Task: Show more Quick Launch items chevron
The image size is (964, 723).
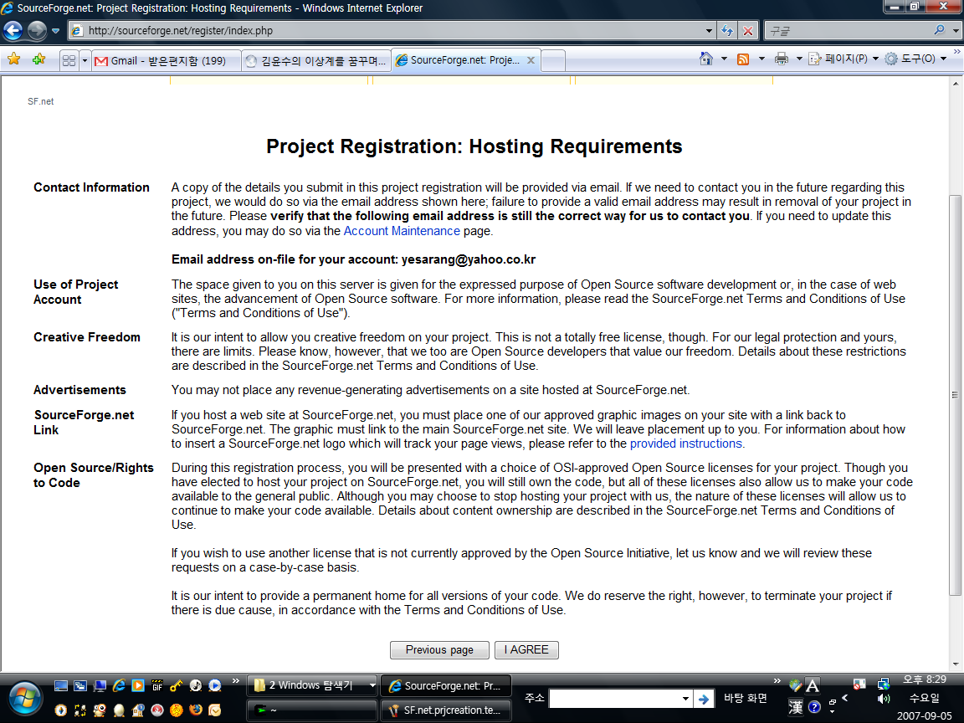Action: click(x=235, y=680)
